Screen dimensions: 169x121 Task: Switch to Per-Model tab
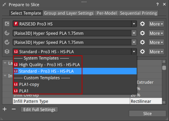click(x=107, y=13)
